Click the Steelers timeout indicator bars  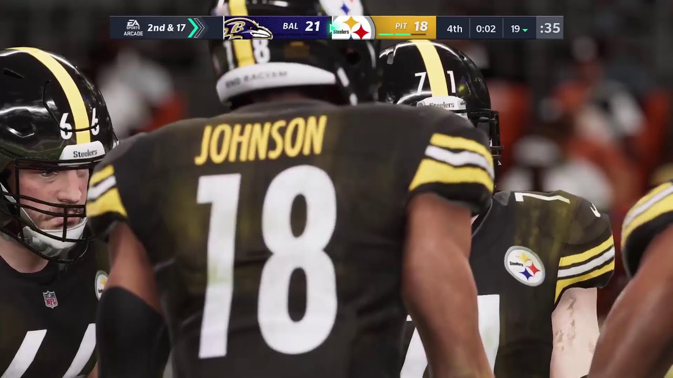[x=402, y=35]
